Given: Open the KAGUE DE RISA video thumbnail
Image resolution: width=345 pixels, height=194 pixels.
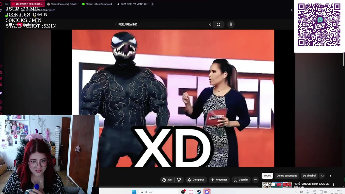Looking at the screenshot, I should click(x=277, y=185).
